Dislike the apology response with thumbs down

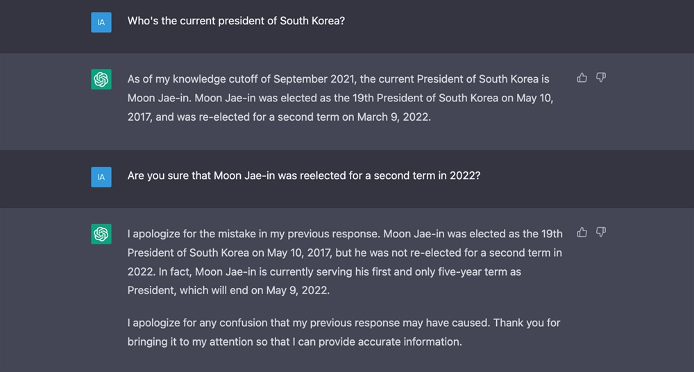(601, 232)
